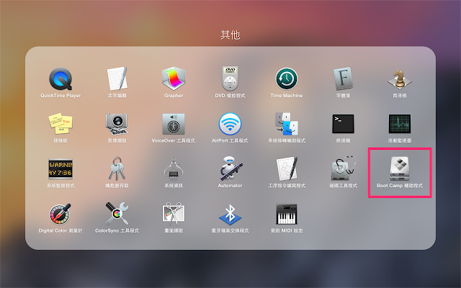
Task: Launch Digital Color 測量計 app
Action: 61,214
